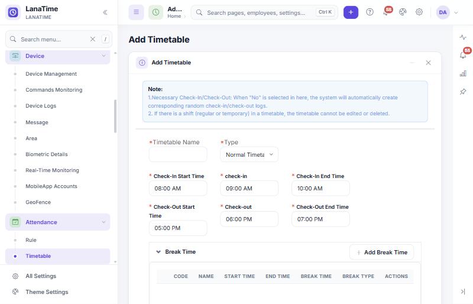Viewport: 473px width, 304px height.
Task: Click the Device section icon
Action: (x=15, y=56)
